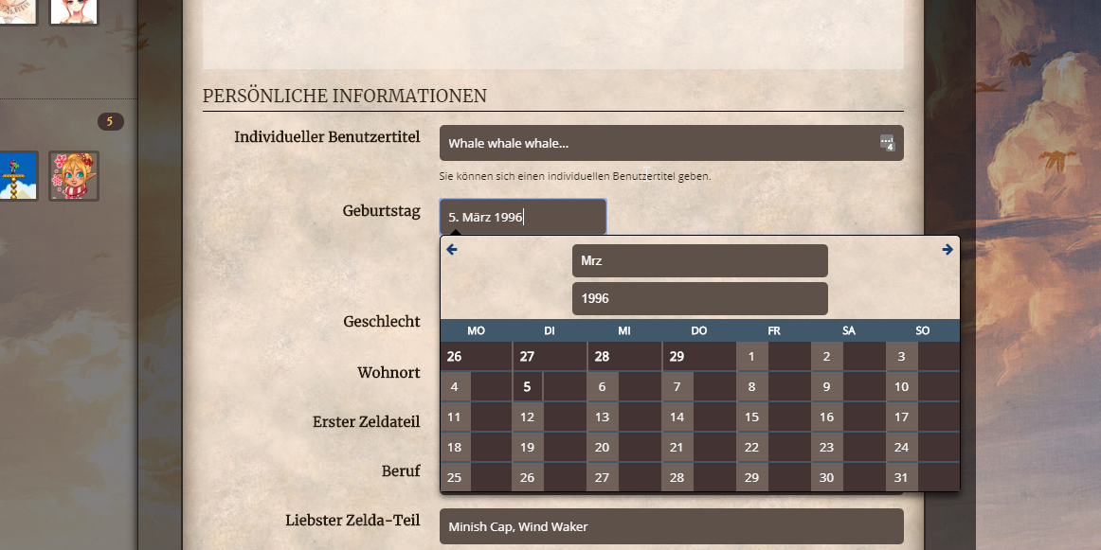The image size is (1101, 550).
Task: Select the highlighted day 5 in calendar
Action: click(528, 386)
